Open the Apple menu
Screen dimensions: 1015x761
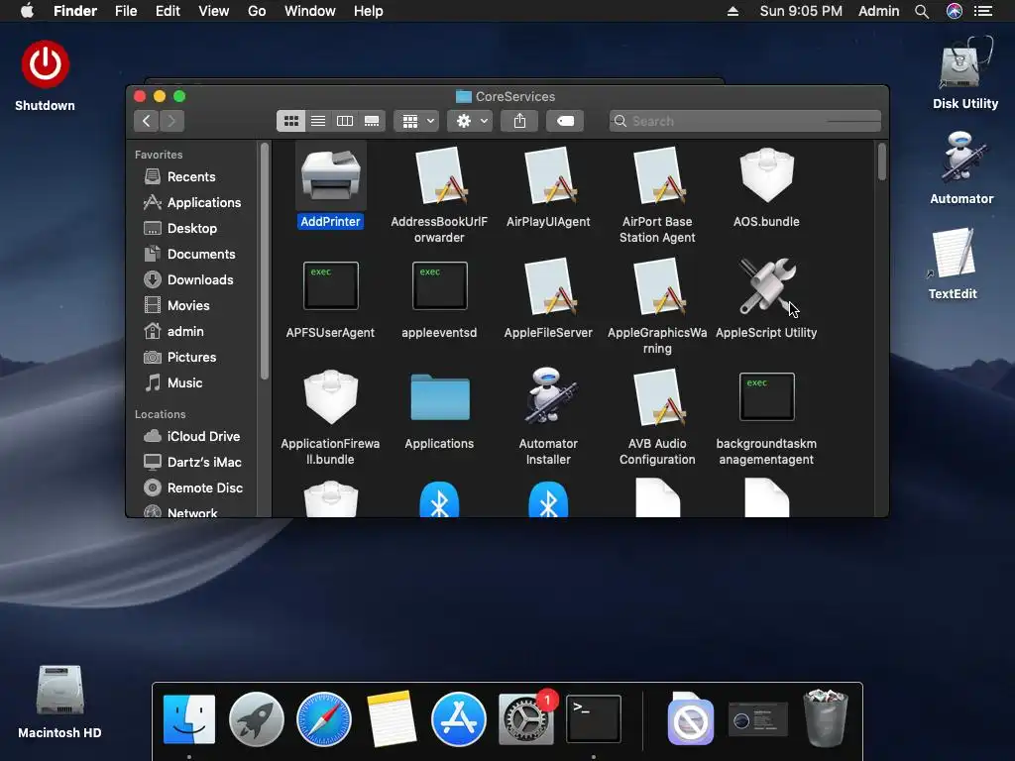coord(27,11)
